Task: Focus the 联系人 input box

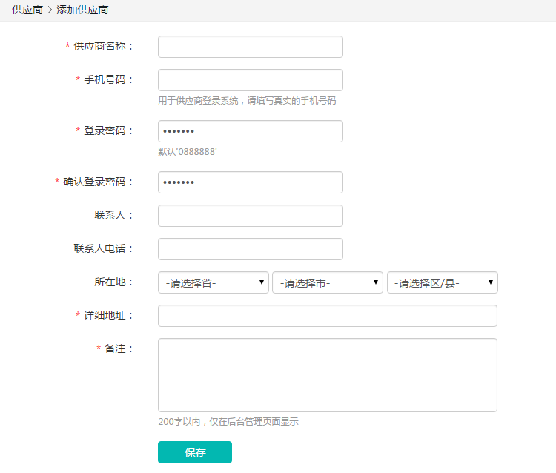Action: (x=250, y=216)
